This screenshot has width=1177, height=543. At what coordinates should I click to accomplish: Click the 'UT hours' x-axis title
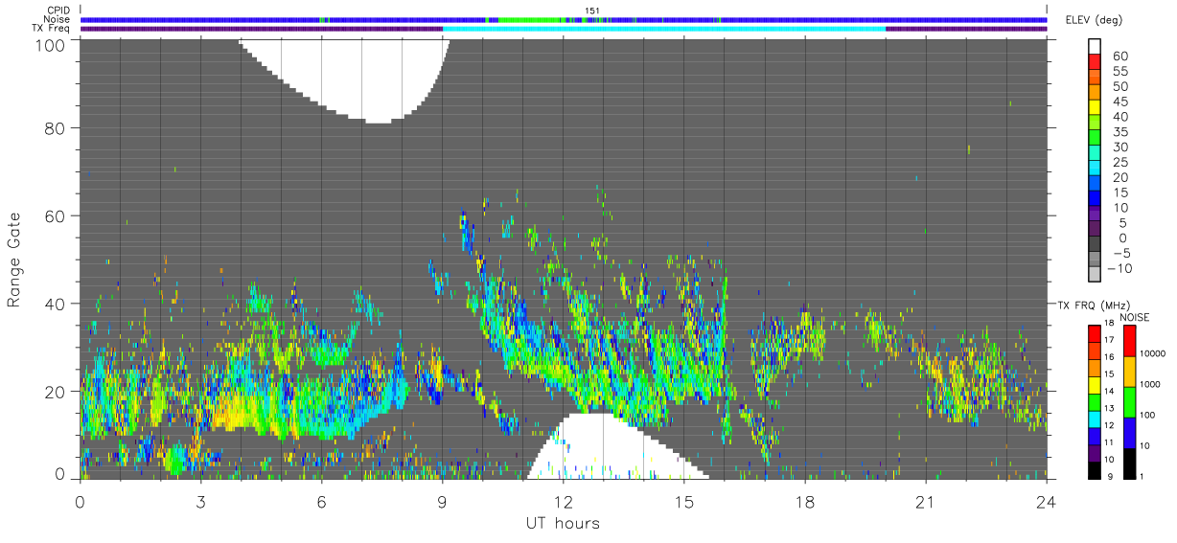tap(563, 524)
